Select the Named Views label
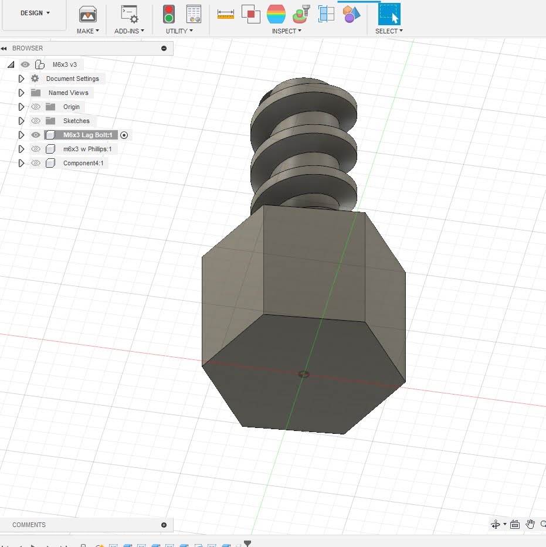This screenshot has height=547, width=546. 69,93
